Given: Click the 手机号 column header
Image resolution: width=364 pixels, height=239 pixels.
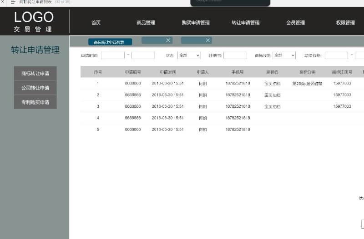Looking at the screenshot, I should [x=238, y=72].
